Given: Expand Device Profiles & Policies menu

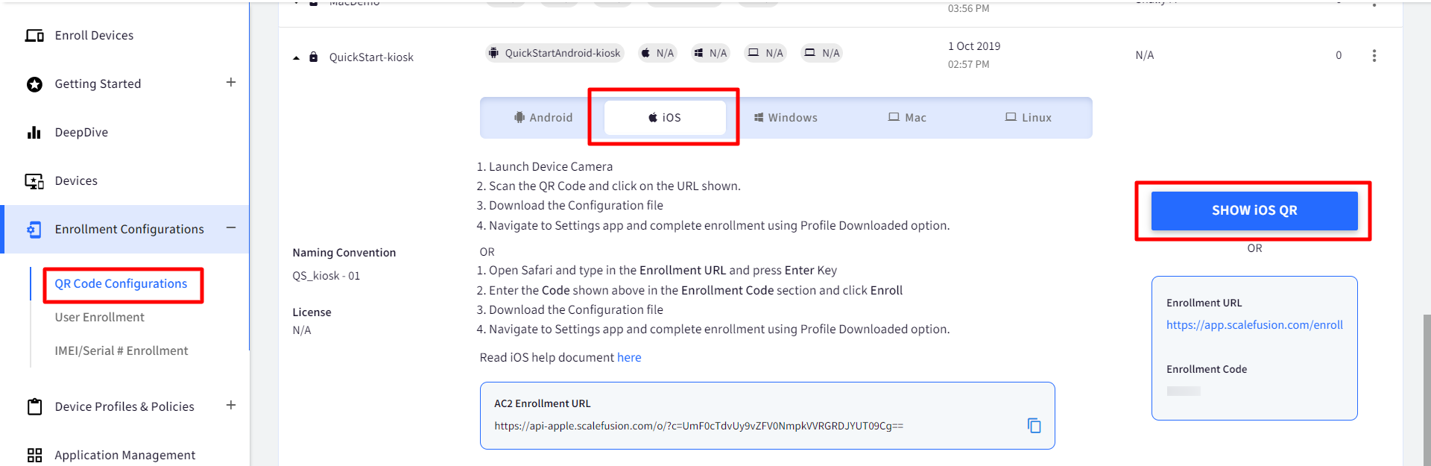Looking at the screenshot, I should 231,406.
